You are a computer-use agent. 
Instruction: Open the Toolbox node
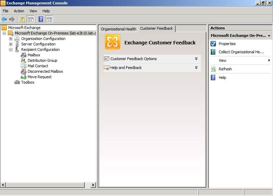tap(27, 82)
